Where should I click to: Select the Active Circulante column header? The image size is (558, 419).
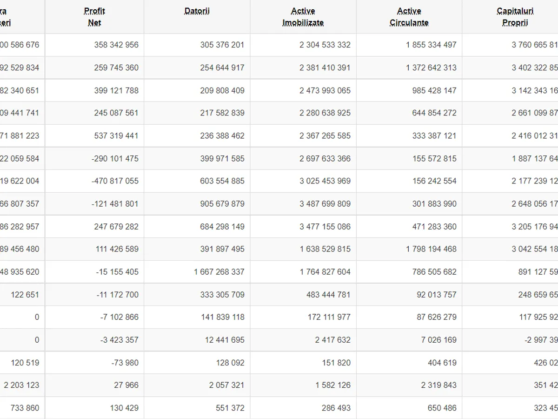pos(409,17)
